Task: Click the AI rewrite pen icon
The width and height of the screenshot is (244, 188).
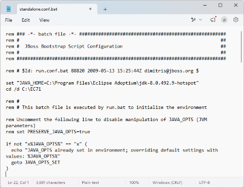Action: tap(193, 20)
